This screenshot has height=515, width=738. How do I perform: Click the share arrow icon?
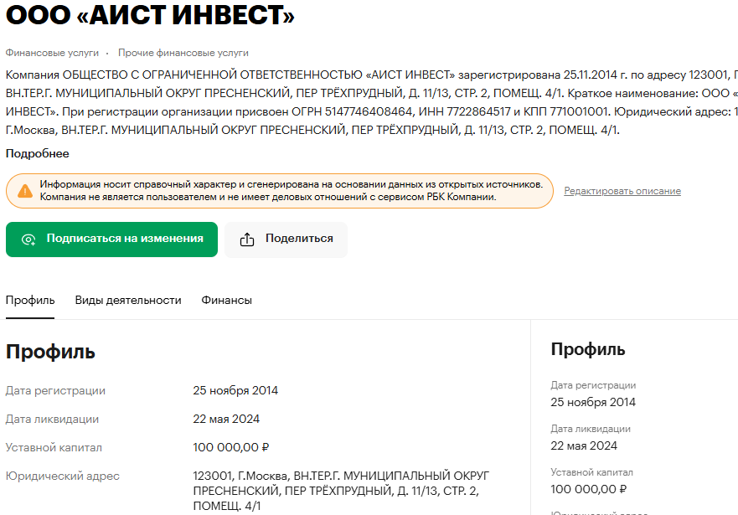247,239
